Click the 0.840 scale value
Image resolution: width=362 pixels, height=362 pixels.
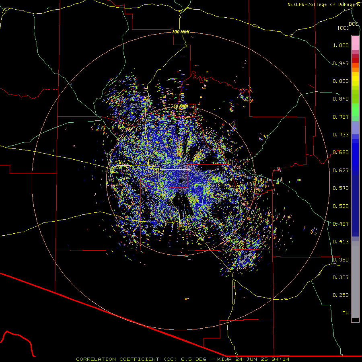pos(341,99)
